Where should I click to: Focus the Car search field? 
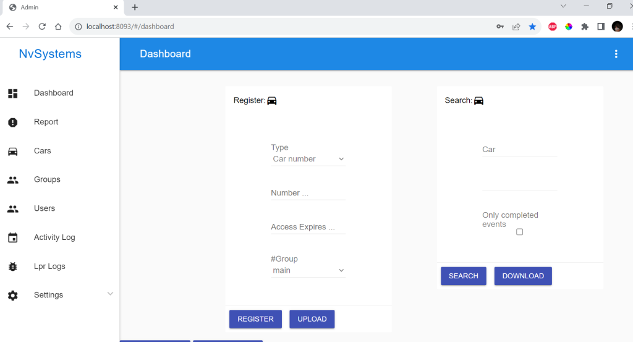[x=519, y=150]
